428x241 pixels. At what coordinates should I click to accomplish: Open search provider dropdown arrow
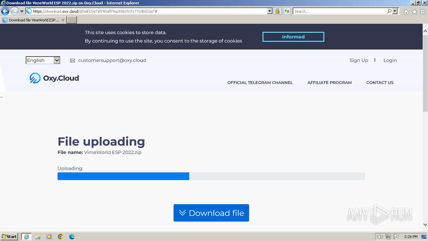tap(395, 11)
